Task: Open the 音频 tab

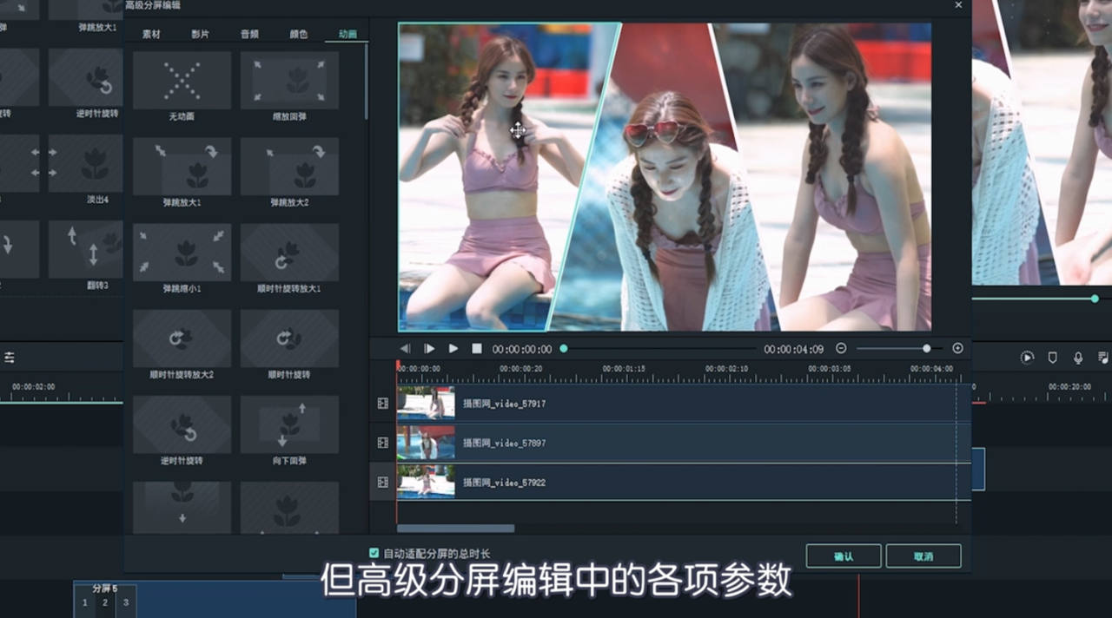Action: pos(249,34)
